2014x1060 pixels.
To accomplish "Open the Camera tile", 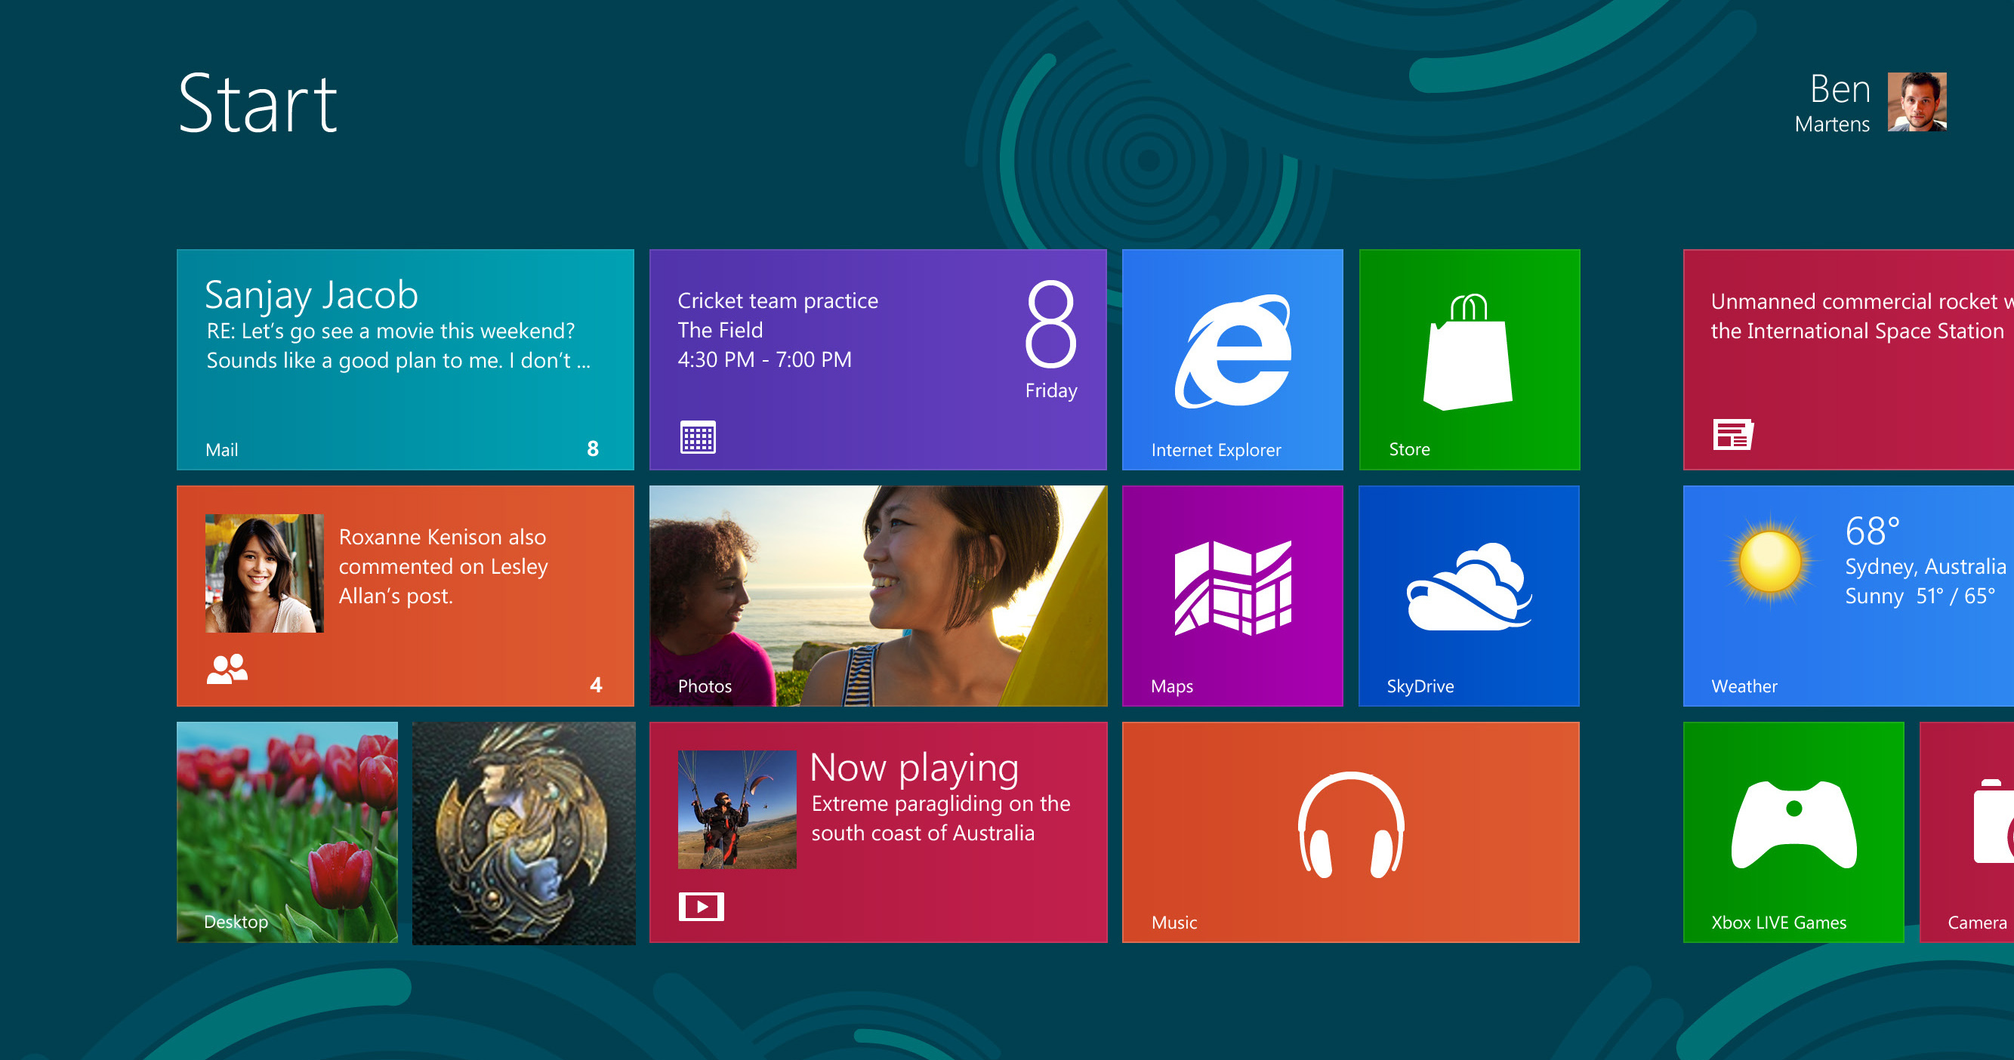I will click(1966, 832).
